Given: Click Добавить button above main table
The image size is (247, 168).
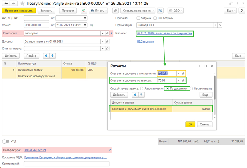Looking at the screenshot, I should click(x=11, y=56).
